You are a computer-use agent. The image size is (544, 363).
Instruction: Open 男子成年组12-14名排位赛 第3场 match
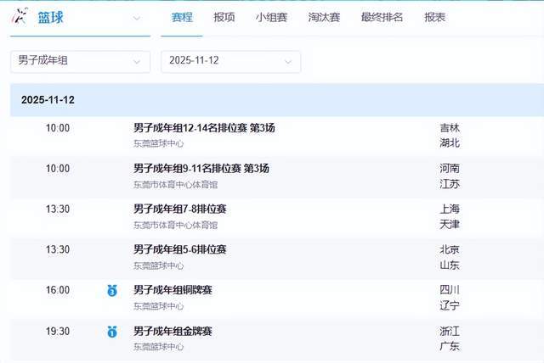[204, 128]
